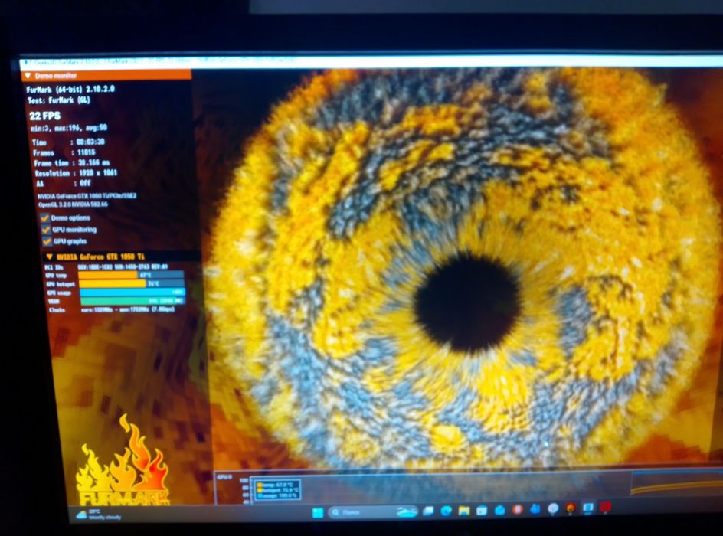Click the Resolution 1920 x 1061 line

[76, 173]
